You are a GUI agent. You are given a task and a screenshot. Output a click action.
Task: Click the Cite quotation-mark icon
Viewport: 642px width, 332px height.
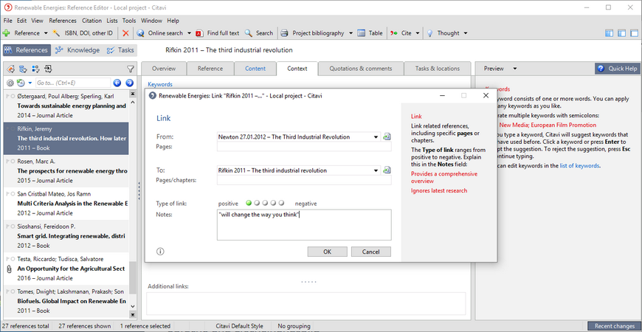point(393,33)
